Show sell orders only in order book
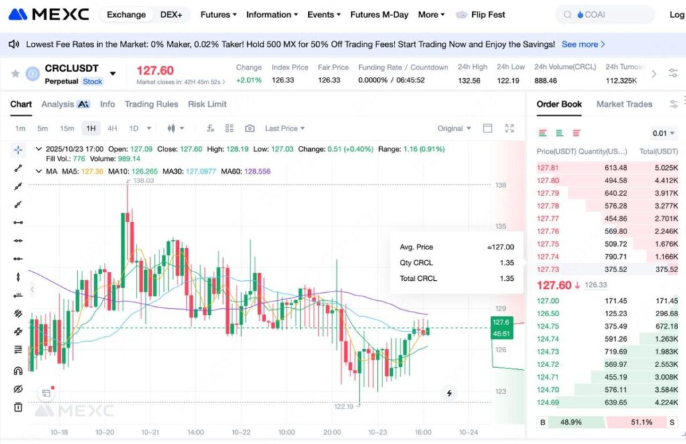The height and width of the screenshot is (444, 686). point(576,133)
